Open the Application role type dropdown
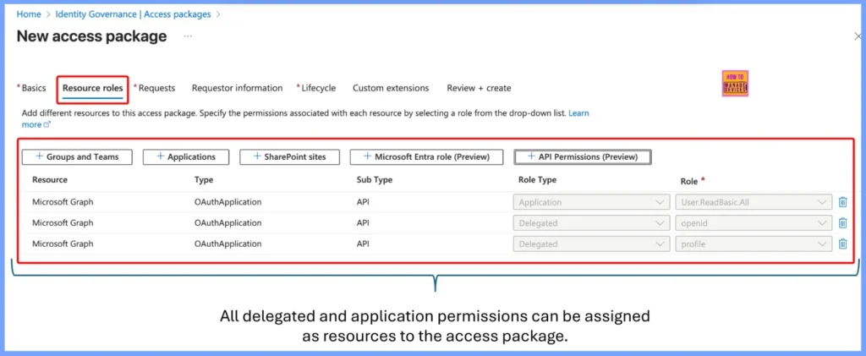The image size is (866, 356). [589, 202]
